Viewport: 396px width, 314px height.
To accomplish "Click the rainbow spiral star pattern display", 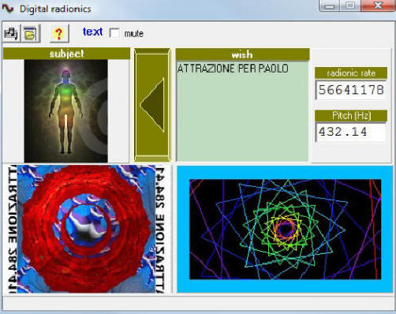I will click(285, 229).
